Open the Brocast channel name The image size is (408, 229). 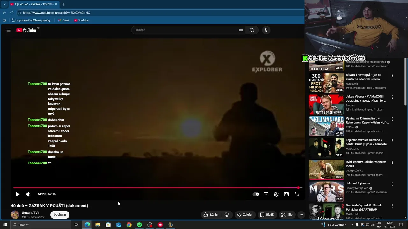click(x=350, y=105)
